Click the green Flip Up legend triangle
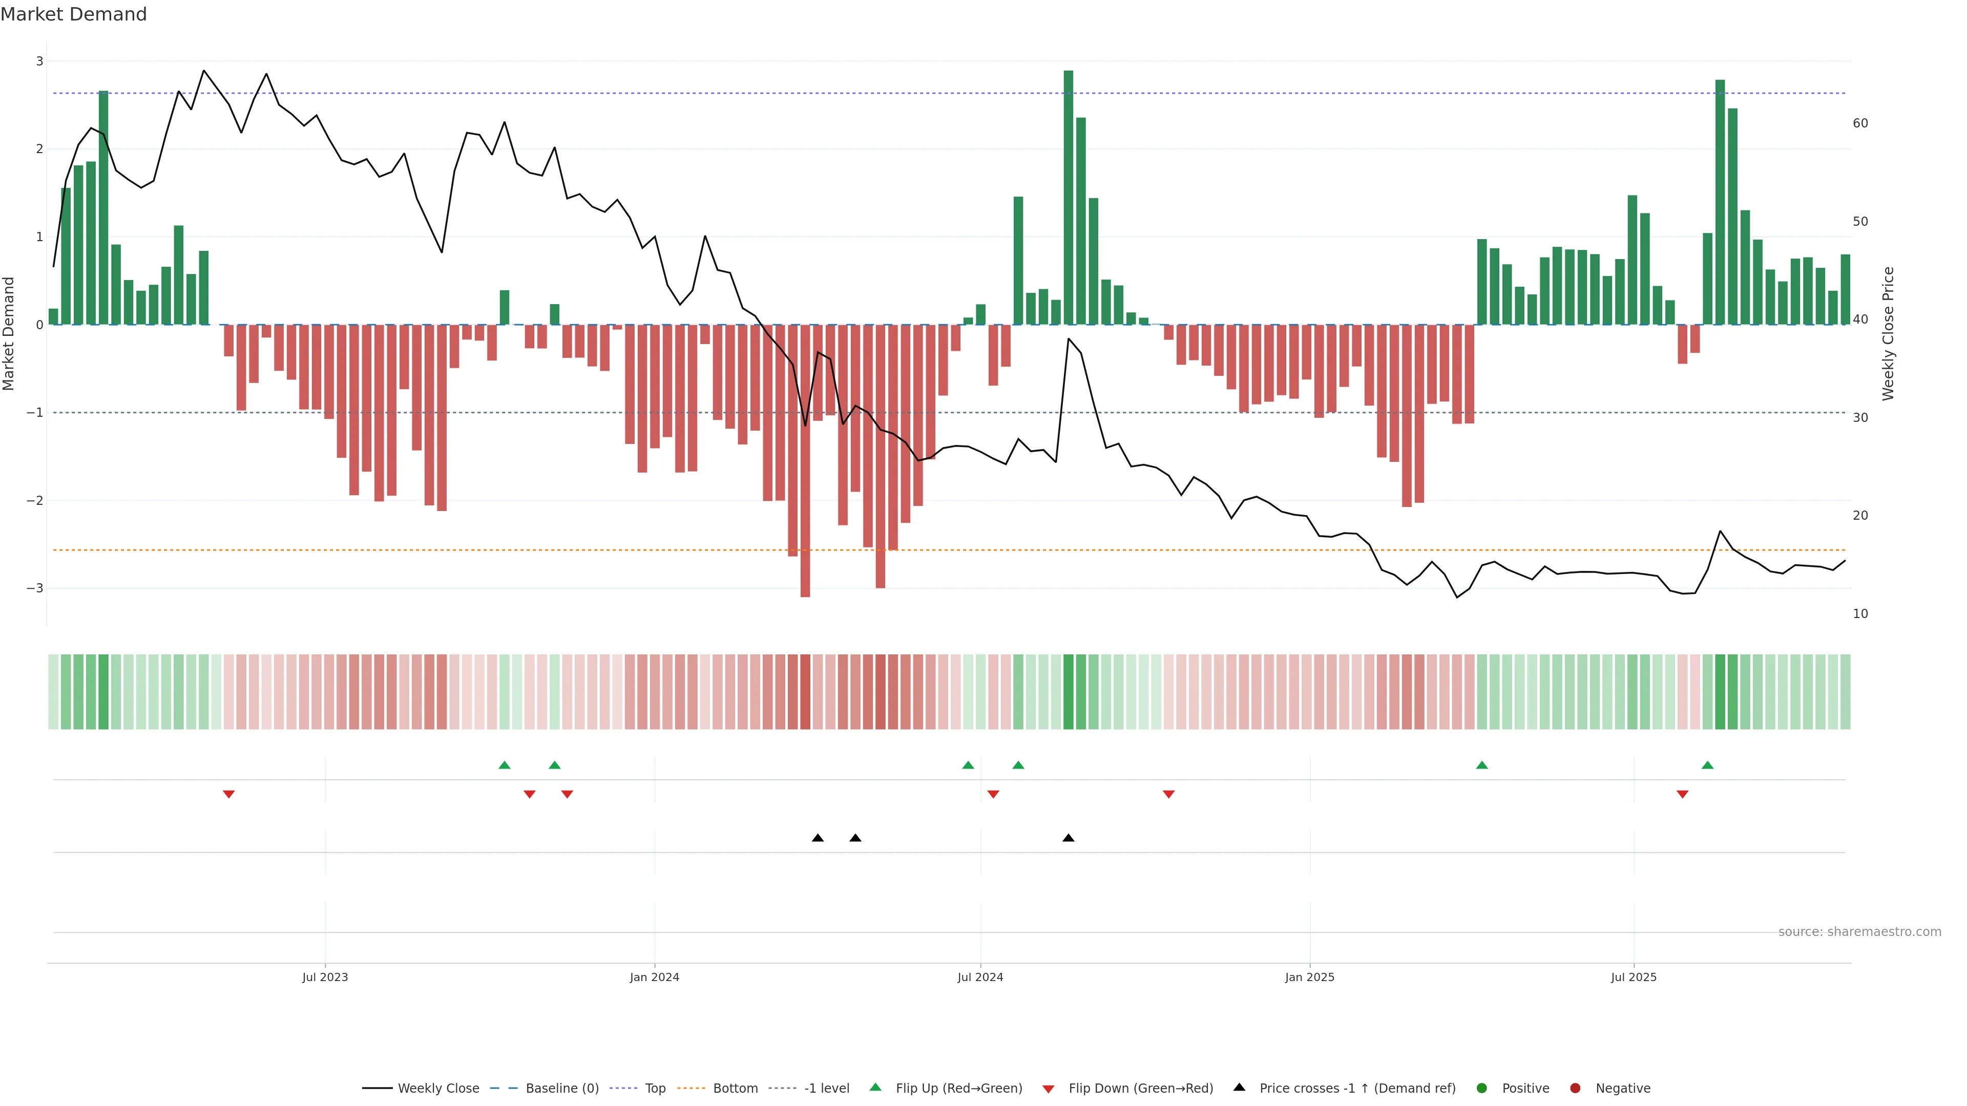Image resolution: width=1967 pixels, height=1106 pixels. 876,1088
